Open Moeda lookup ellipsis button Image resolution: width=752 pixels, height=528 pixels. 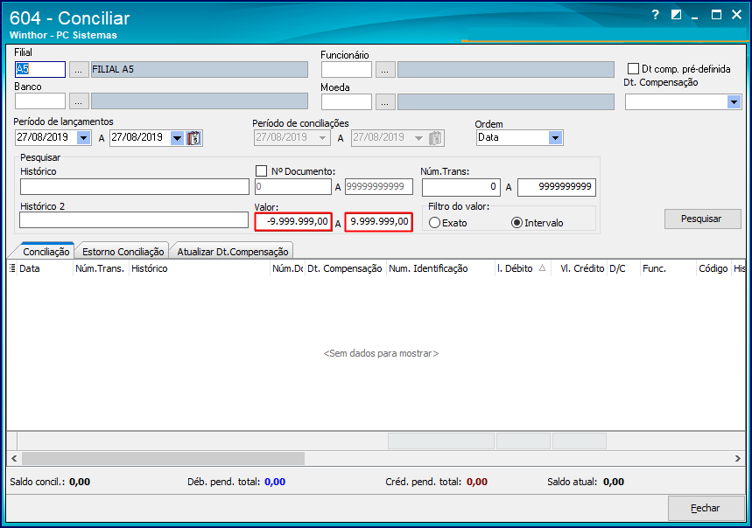pos(385,101)
